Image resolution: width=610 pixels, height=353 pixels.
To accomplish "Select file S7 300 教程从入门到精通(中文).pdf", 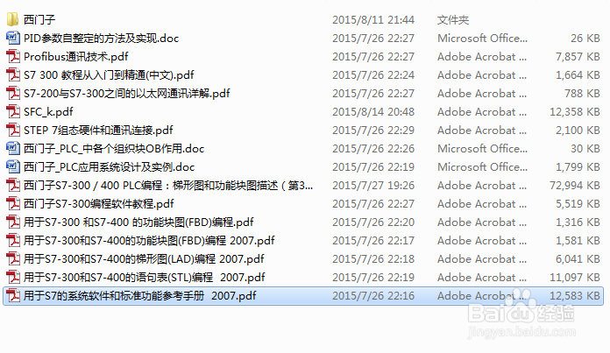I will [109, 74].
